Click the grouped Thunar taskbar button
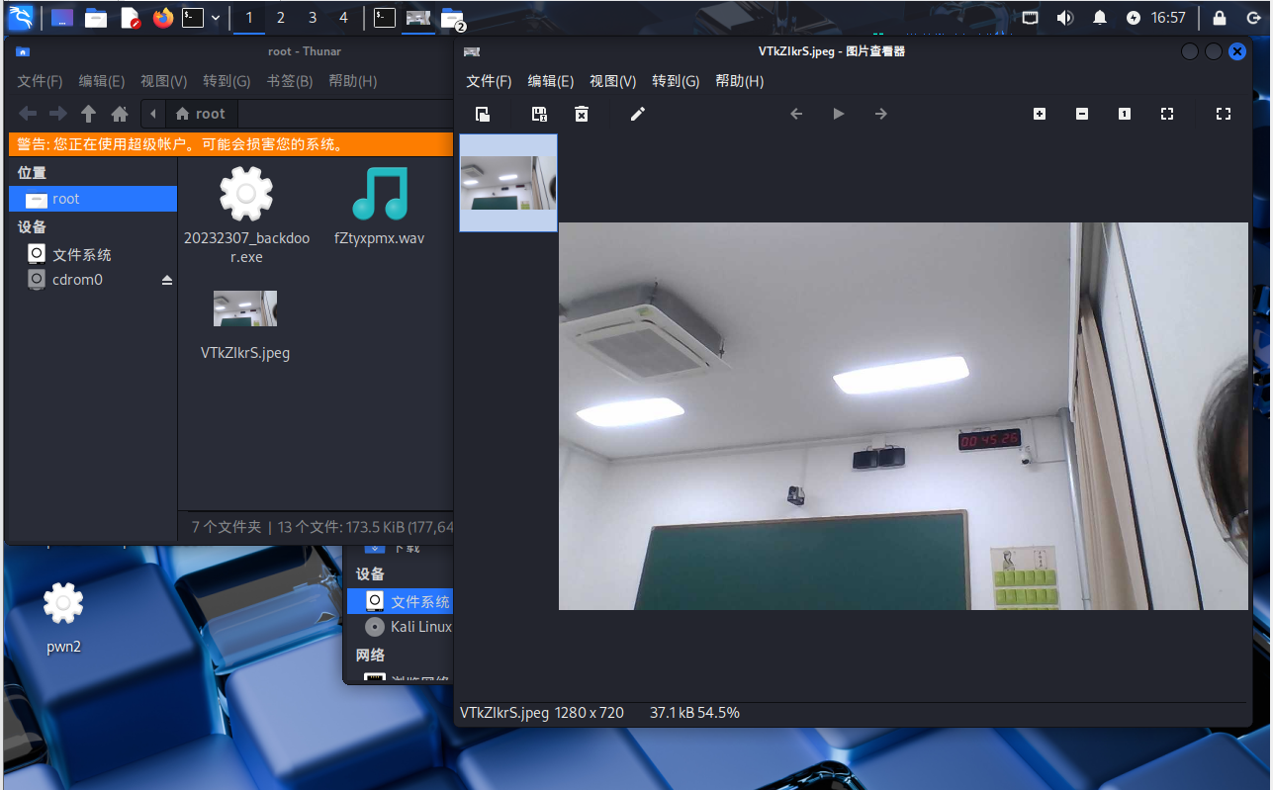Screen dimensions: 1273x790 (452, 18)
